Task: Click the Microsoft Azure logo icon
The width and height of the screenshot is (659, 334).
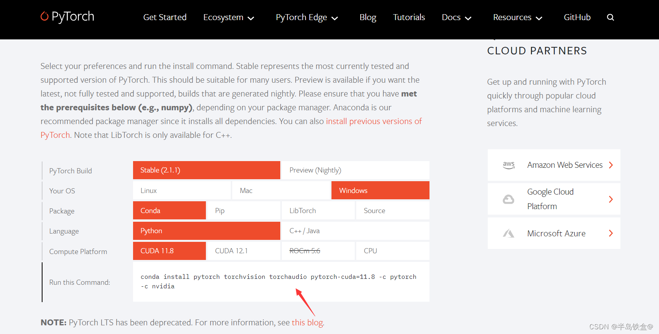Action: [x=508, y=234]
